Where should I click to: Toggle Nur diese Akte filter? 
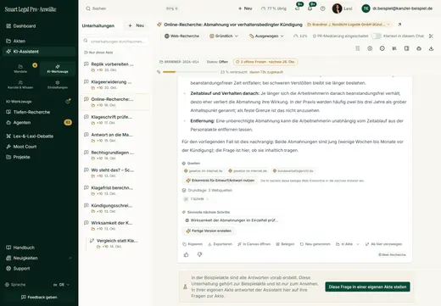click(x=98, y=53)
